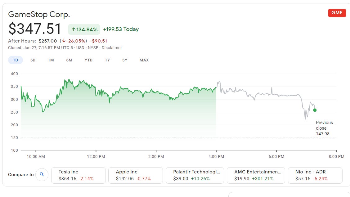Click the green previous close marker dot
The image size is (350, 197).
pyautogui.click(x=315, y=110)
